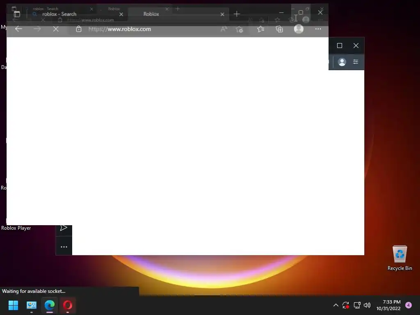420x315 pixels.
Task: Close the Roblox tab
Action: click(222, 14)
